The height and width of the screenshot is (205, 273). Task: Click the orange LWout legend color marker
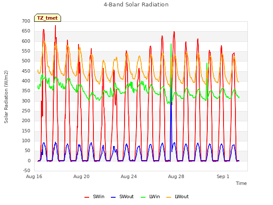pos(169,197)
